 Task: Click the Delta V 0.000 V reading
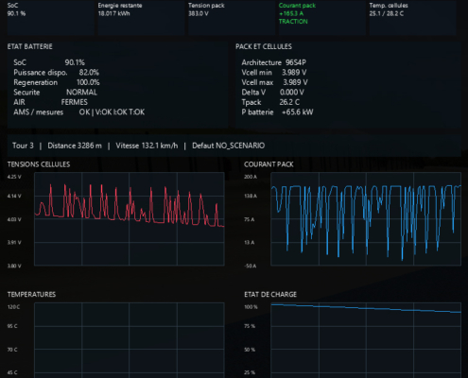click(272, 93)
